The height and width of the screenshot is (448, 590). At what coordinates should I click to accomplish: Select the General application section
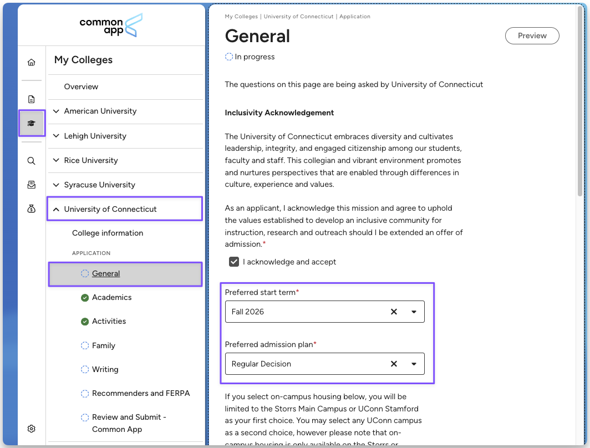(125, 274)
